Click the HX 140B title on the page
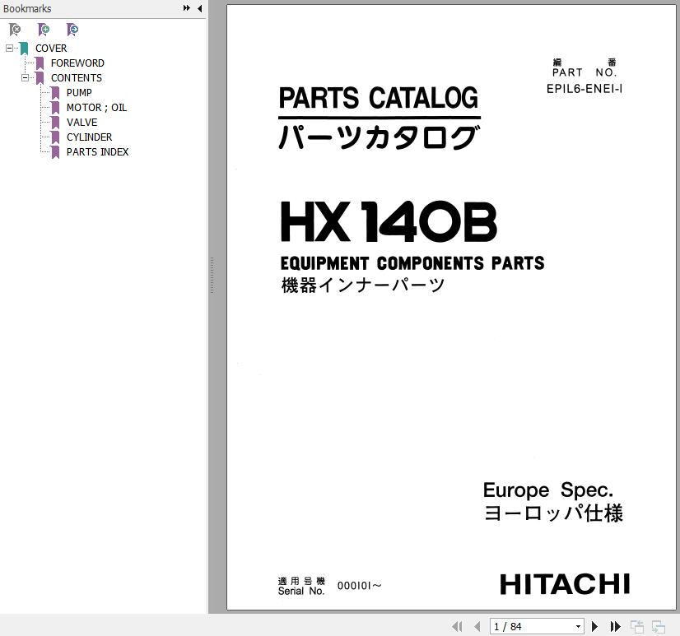 [389, 221]
